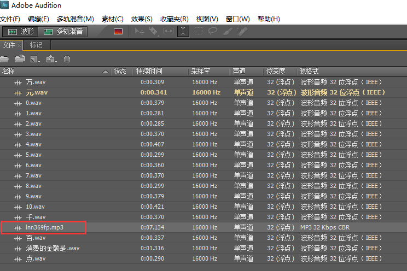
Task: Click the waveform icon beside lnn369fp.mp3
Action: click(x=18, y=228)
